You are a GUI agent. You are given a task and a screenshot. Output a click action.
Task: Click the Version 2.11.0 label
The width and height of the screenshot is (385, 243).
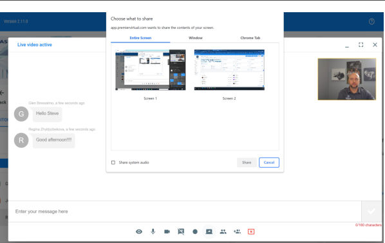tap(16, 21)
